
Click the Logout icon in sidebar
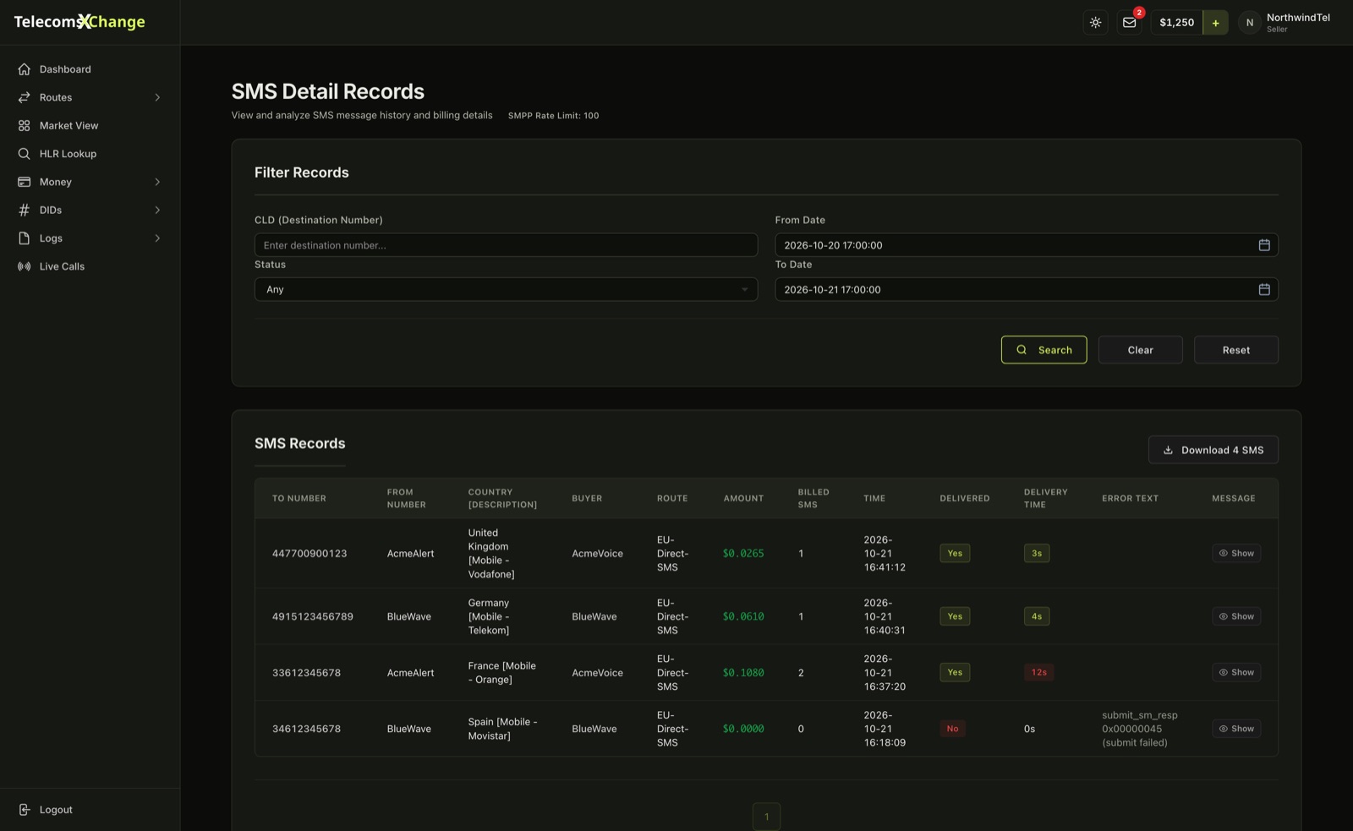click(24, 810)
